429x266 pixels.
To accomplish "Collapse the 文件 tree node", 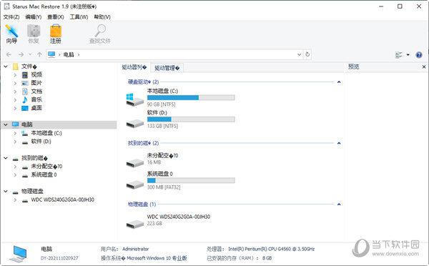I will coord(6,66).
